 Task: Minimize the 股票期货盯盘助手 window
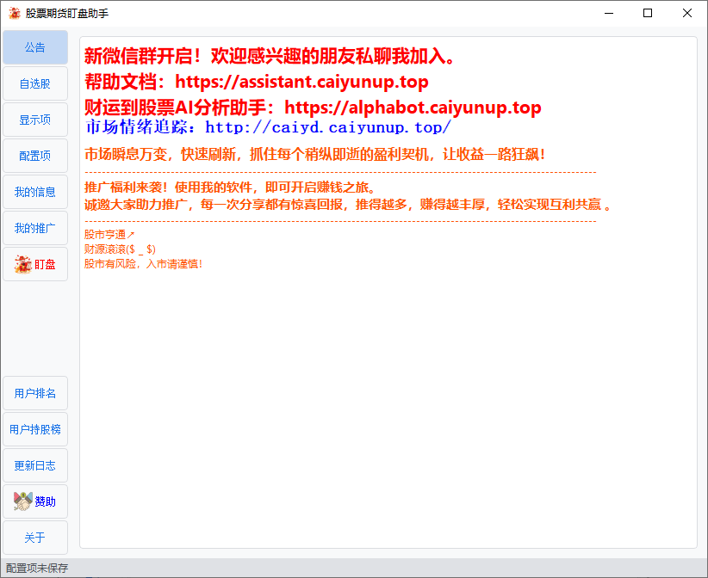(x=609, y=13)
